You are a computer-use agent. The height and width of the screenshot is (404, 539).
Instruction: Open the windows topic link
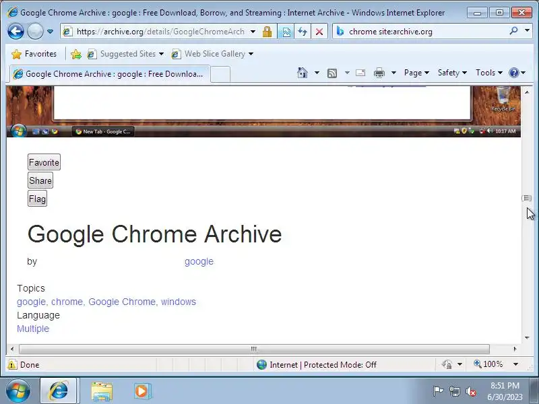click(179, 302)
